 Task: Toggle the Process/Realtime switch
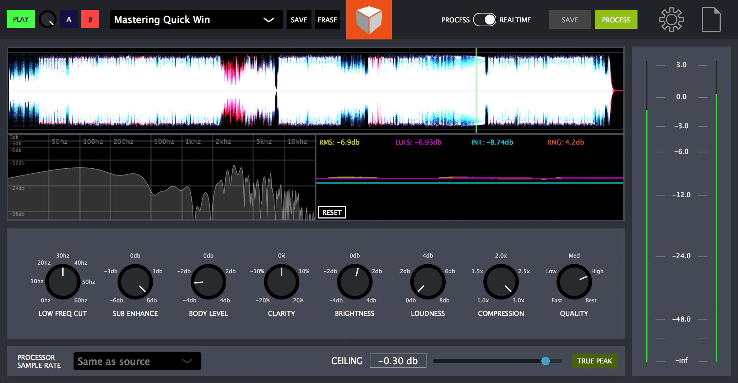(x=484, y=20)
